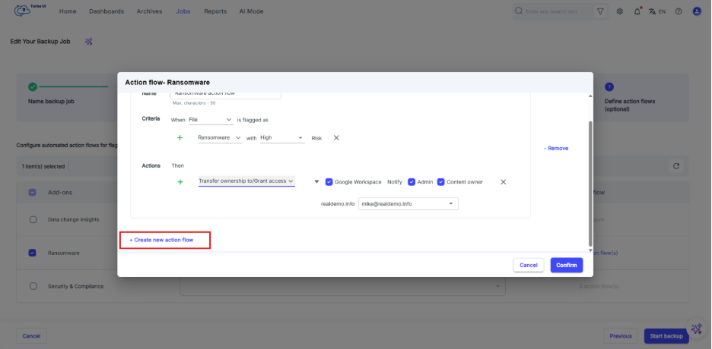712x349 pixels.
Task: Click the Confirm button
Action: 567,265
